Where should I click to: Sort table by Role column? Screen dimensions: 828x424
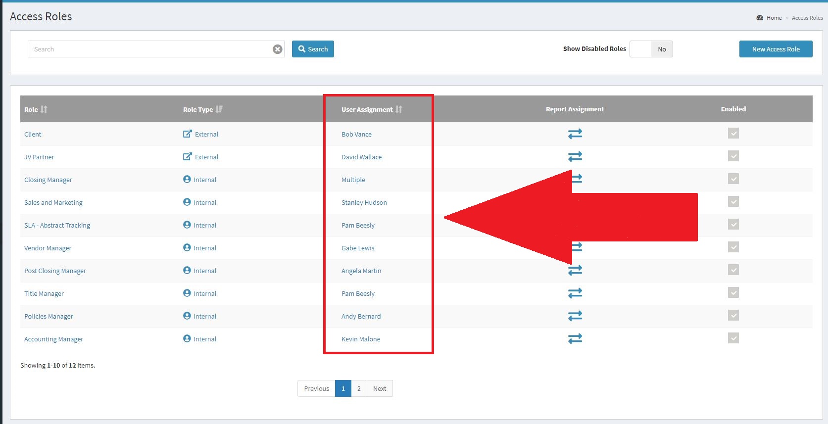[x=44, y=109]
